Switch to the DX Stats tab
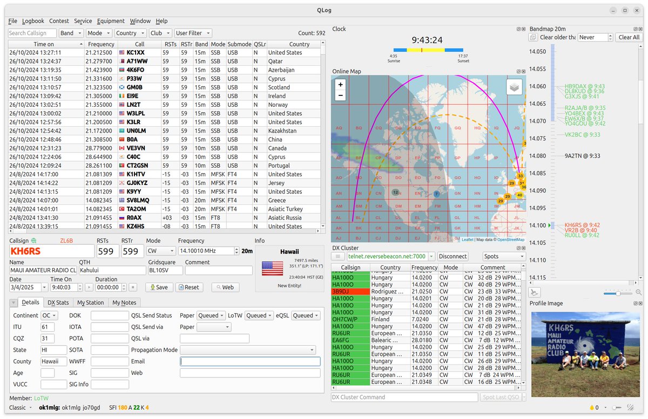The image size is (648, 419). [x=59, y=303]
